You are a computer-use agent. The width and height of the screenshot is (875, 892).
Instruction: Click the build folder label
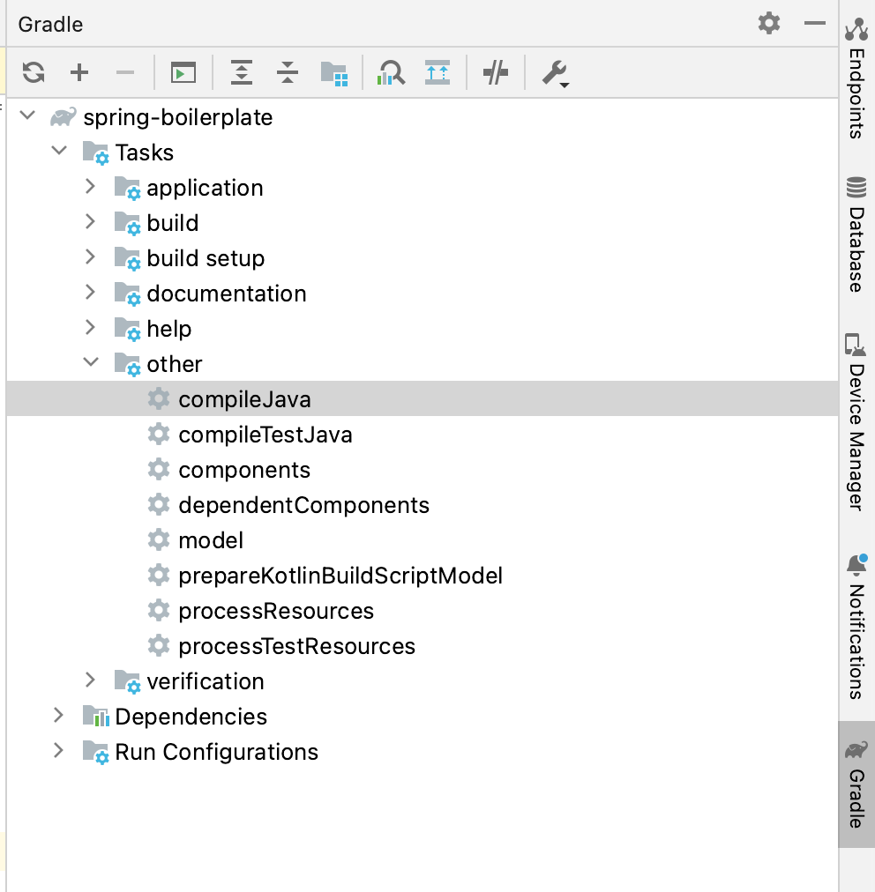point(173,223)
